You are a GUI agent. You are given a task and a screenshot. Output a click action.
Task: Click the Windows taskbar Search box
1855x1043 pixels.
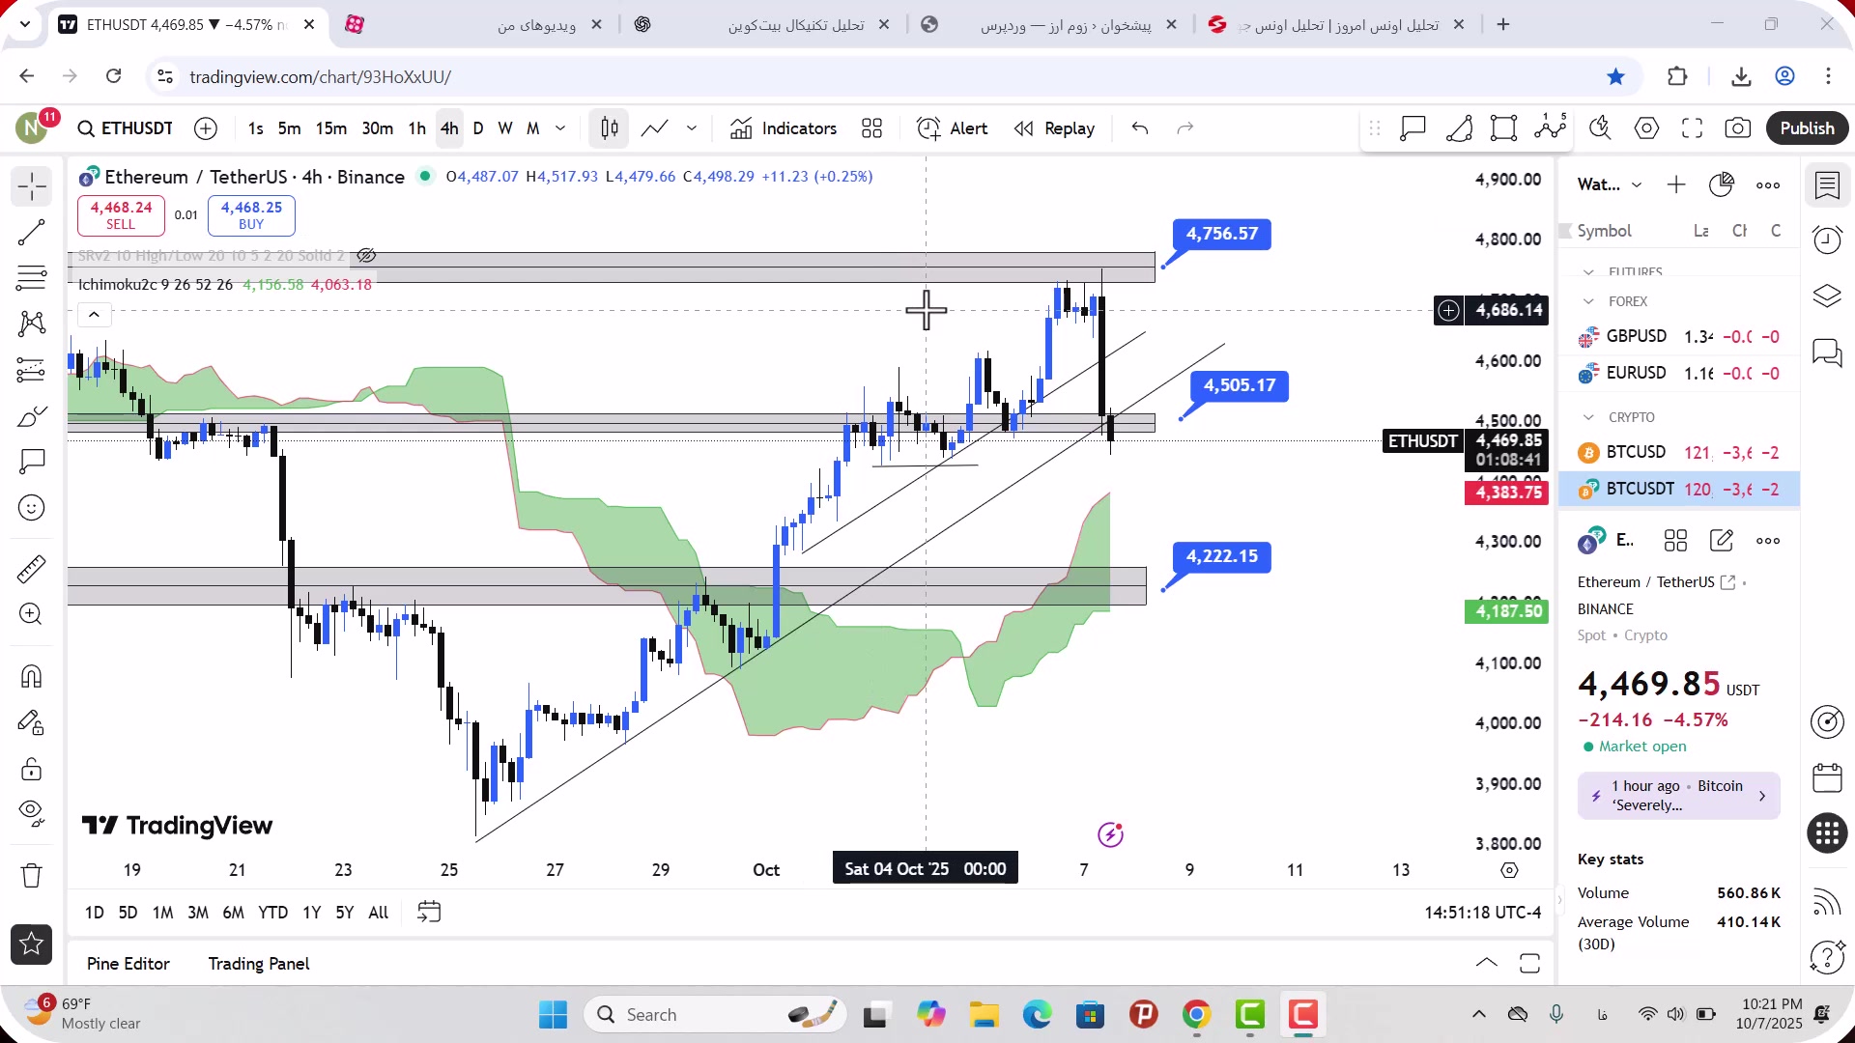pos(715,1015)
